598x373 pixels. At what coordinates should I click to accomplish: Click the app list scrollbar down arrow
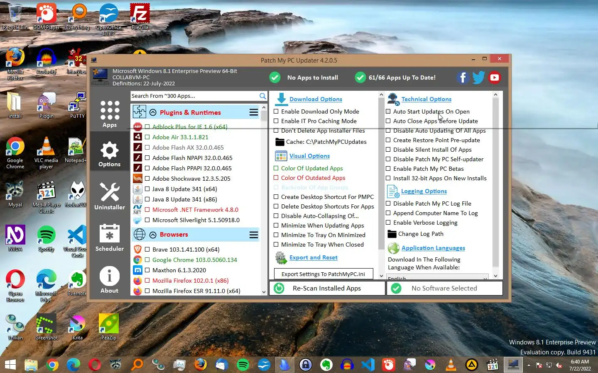pyautogui.click(x=264, y=292)
